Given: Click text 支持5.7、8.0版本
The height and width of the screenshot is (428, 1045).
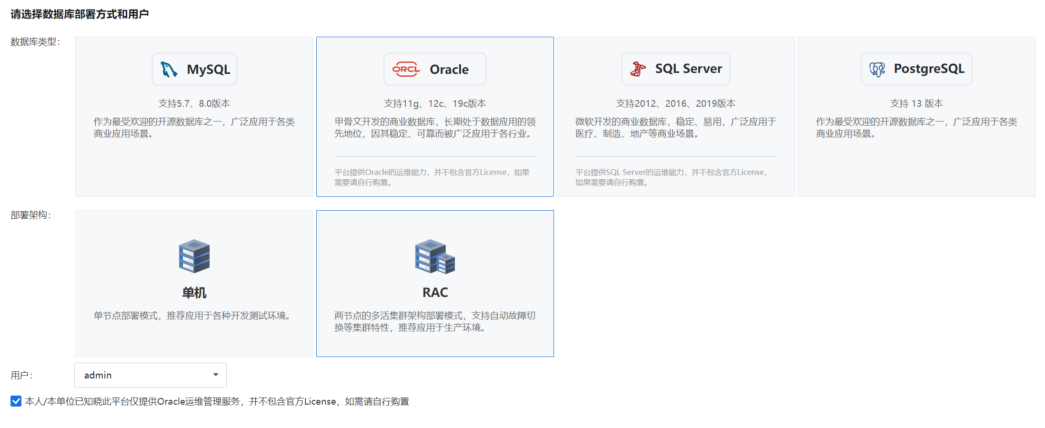Looking at the screenshot, I should pos(194,103).
